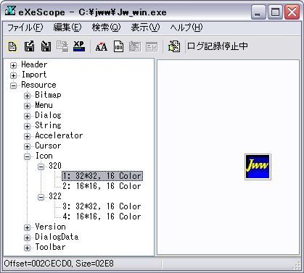Click the AA font toolbar icon
The height and width of the screenshot is (273, 304).
[x=102, y=46]
